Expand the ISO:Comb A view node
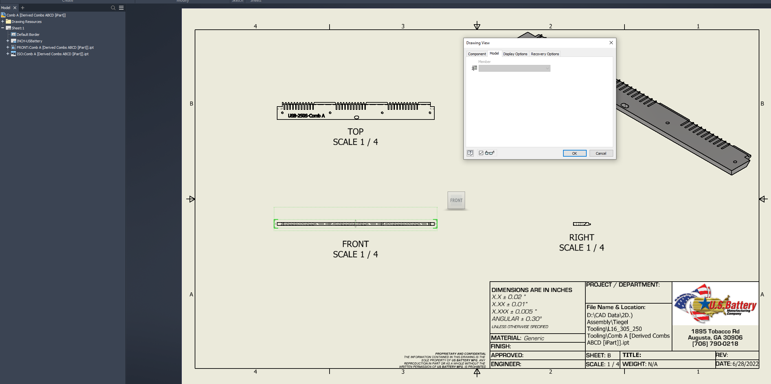Image resolution: width=771 pixels, height=384 pixels. [x=8, y=54]
